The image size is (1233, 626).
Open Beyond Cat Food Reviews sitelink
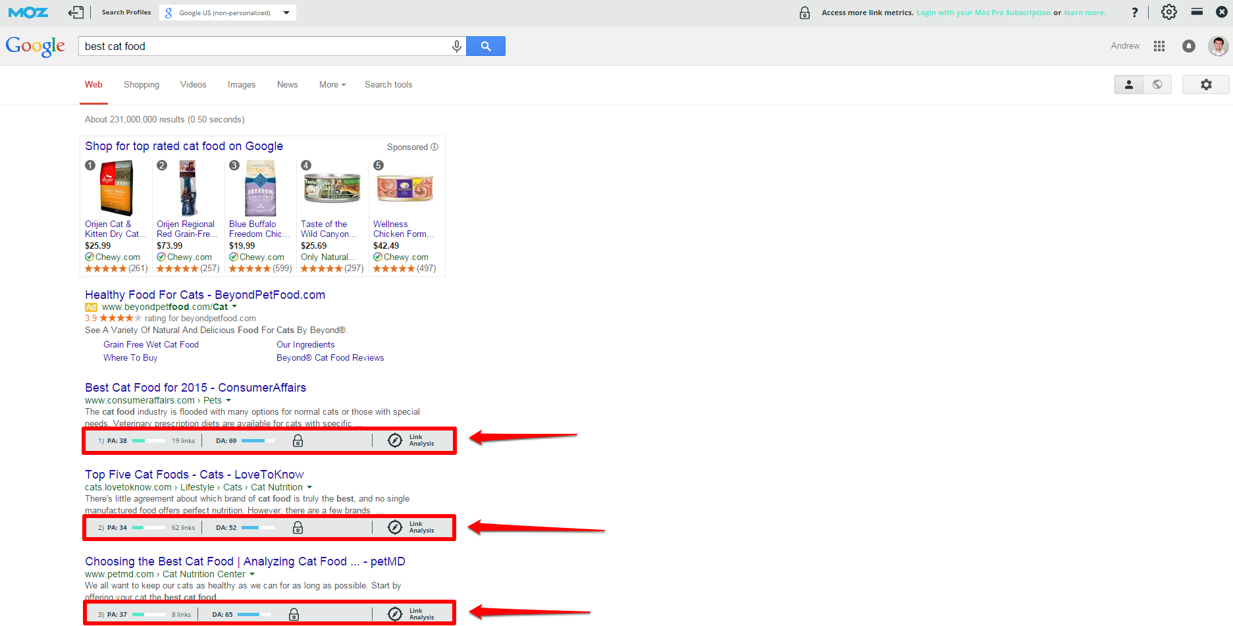(330, 357)
